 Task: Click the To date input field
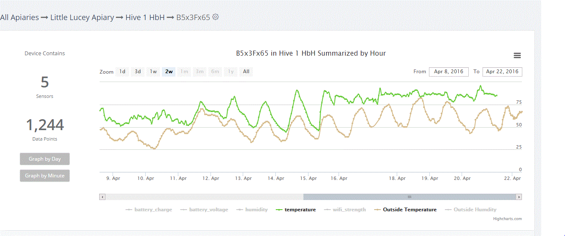pos(502,72)
